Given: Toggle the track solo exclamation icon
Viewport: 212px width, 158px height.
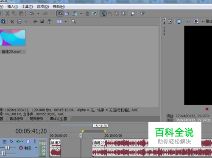Looking at the screenshot, I should pyautogui.click(x=35, y=141).
